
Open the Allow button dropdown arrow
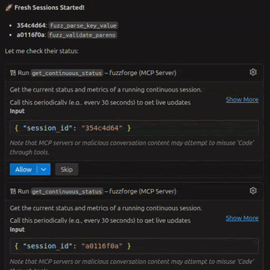43,169
